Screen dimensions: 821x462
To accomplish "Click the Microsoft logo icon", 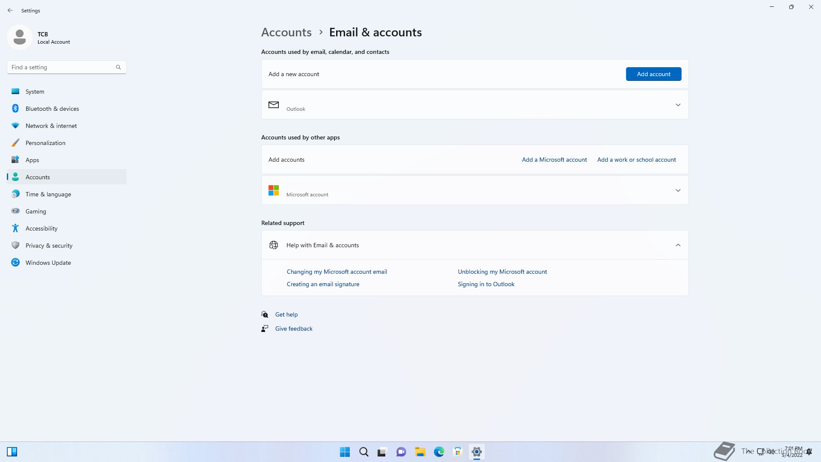I will 274,190.
